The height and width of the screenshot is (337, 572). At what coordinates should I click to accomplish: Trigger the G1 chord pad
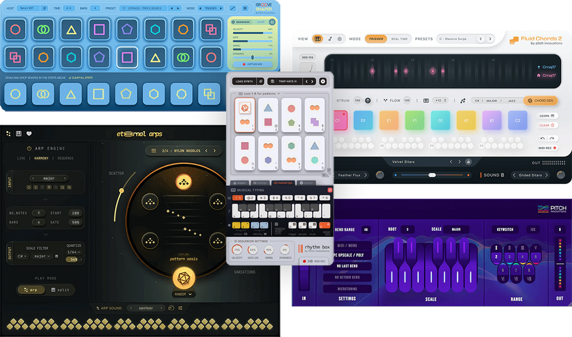tap(440, 120)
